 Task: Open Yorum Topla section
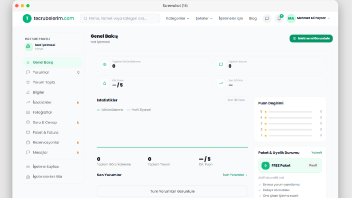click(x=52, y=82)
